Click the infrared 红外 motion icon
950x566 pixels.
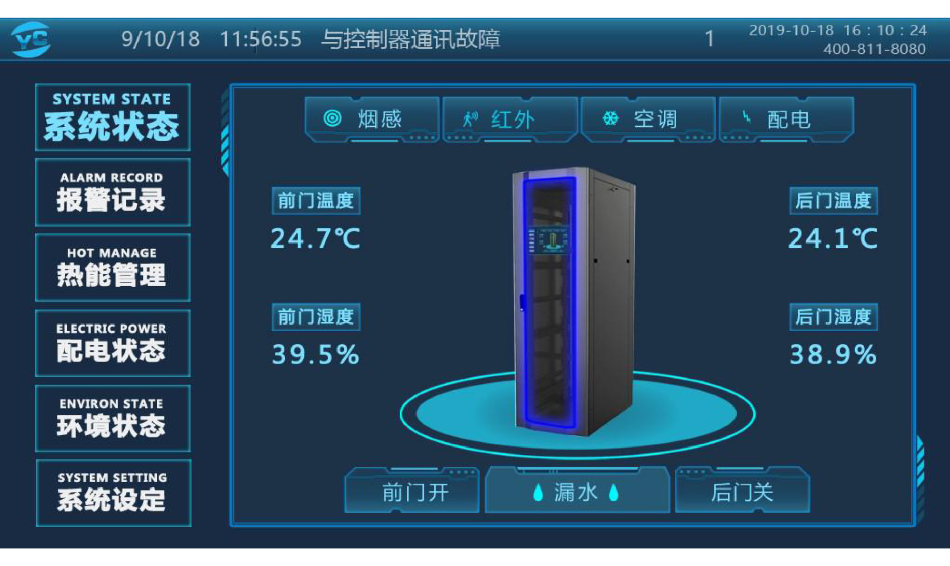coord(470,119)
